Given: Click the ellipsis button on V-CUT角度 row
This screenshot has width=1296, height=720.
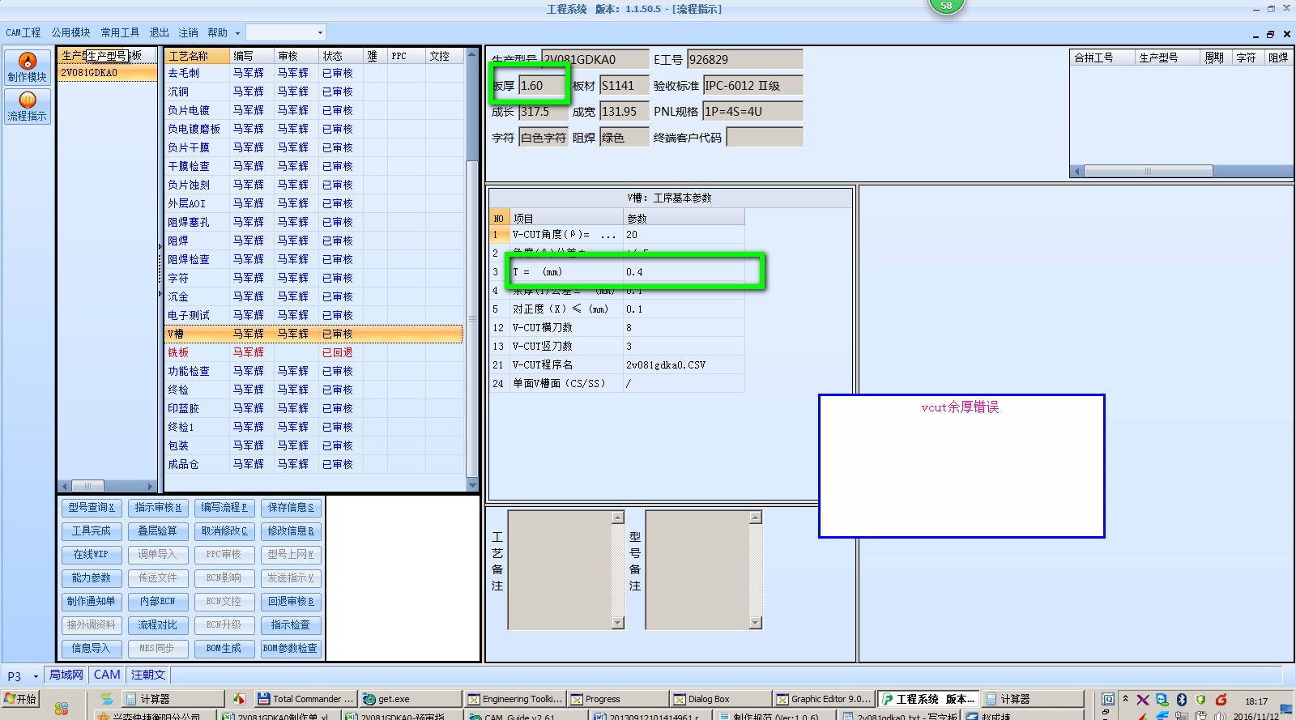Looking at the screenshot, I should pyautogui.click(x=608, y=235).
